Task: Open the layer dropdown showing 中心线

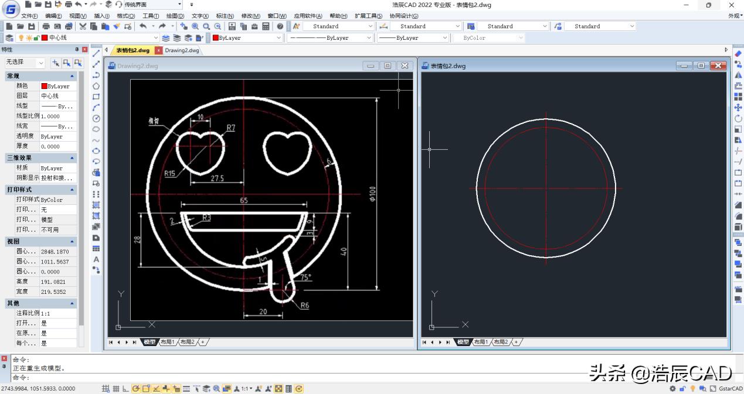Action: point(155,37)
